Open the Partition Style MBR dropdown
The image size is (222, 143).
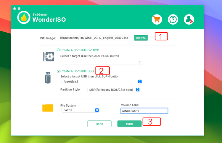click(x=114, y=90)
